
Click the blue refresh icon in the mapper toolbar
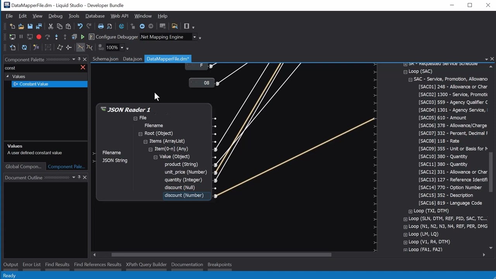coord(24,47)
